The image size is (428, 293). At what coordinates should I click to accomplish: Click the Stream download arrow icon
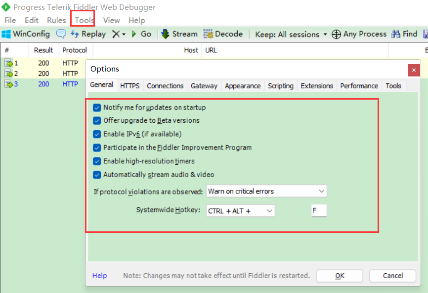pyautogui.click(x=165, y=34)
